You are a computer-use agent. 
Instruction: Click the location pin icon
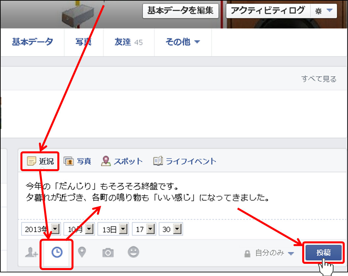82,253
